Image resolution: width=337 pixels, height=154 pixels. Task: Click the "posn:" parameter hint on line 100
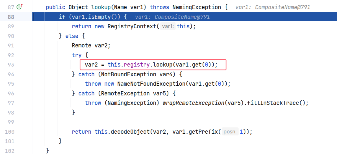[x=230, y=132]
